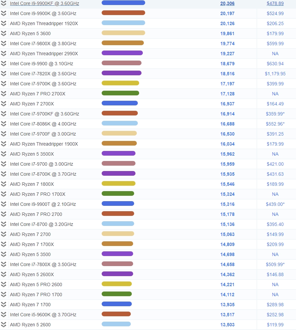296x330 pixels.
Task: Click the score 20,197
Action: 227,13
